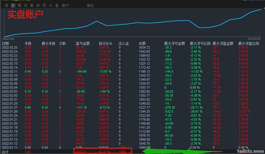Image resolution: width=265 pixels, height=154 pixels.
Task: Click the 最大浮盈金额 column header
Action: [x=223, y=43]
